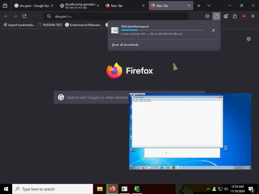Viewport: 259px width, 194px height.
Task: Open the Save to Pocket button
Action: (x=207, y=16)
